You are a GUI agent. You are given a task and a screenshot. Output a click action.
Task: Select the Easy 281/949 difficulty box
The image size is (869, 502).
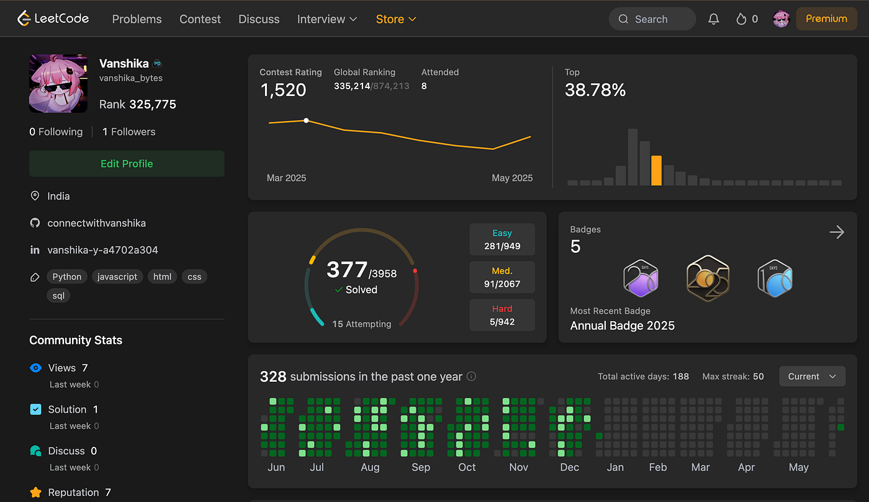(502, 240)
